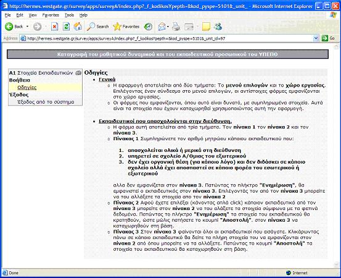Click list item υπηρετεί σε σχολείο Α/Θμιας του εξωτερικού

(x=187, y=156)
